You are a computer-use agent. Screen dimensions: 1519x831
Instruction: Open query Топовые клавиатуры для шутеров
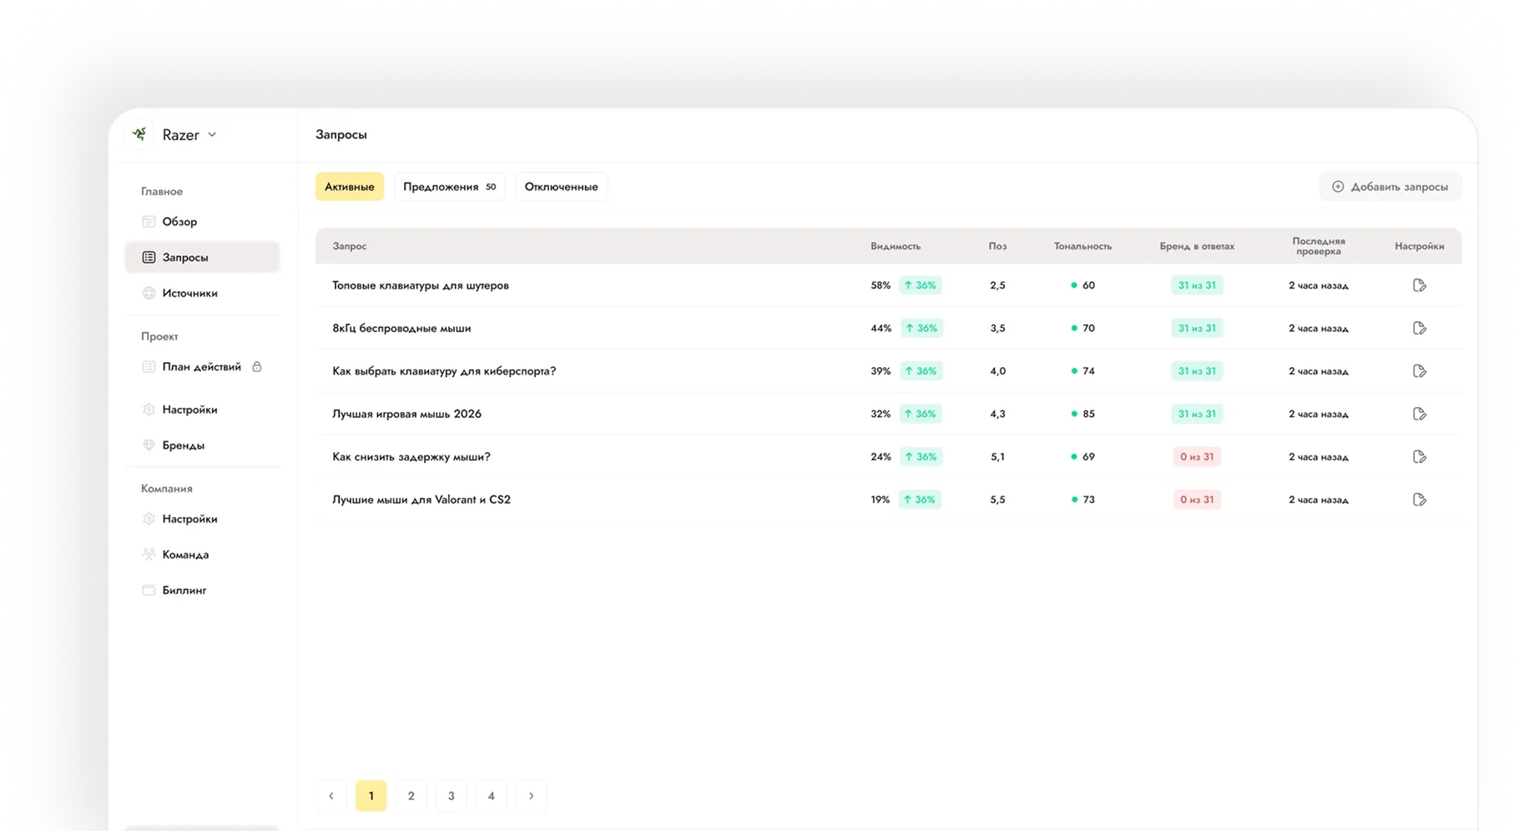click(421, 285)
